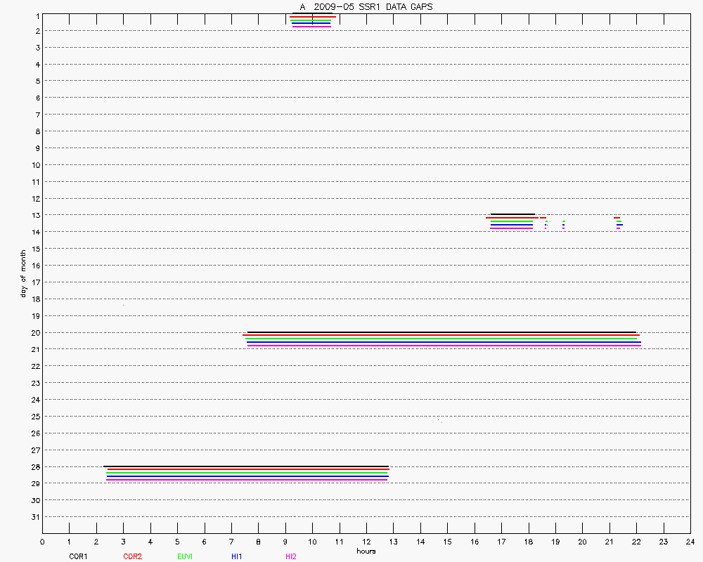Click the black COR1 legend label
This screenshot has height=562, width=703.
[x=78, y=556]
